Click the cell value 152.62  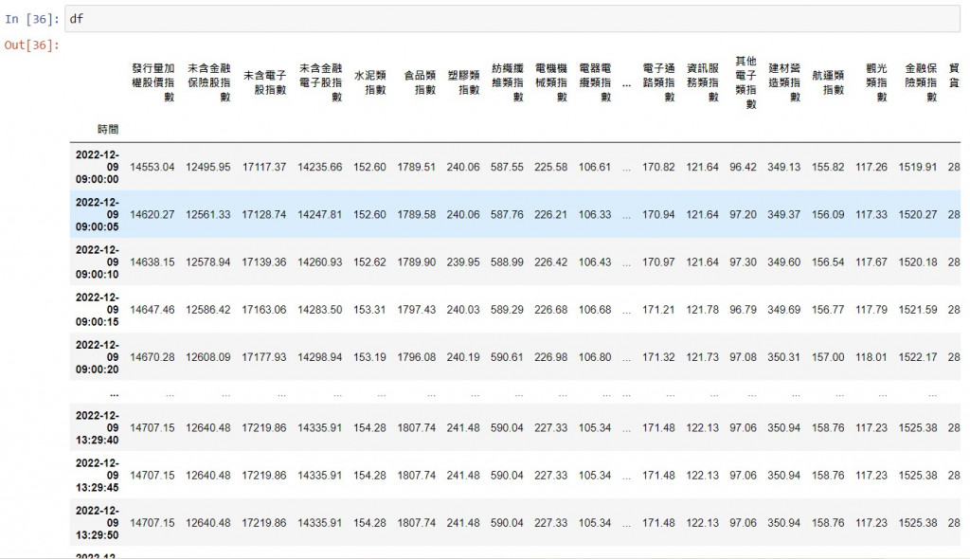point(370,262)
